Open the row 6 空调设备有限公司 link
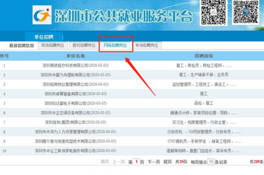Image resolution: width=264 pixels, height=175 pixels. click(76, 113)
